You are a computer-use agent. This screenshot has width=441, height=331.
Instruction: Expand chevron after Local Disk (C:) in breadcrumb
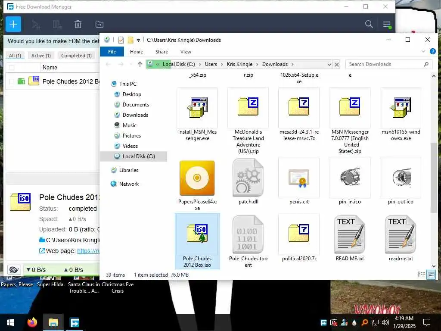[x=200, y=65]
